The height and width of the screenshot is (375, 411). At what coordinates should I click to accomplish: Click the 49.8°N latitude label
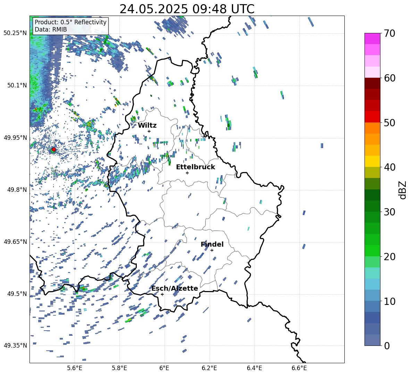(x=17, y=190)
